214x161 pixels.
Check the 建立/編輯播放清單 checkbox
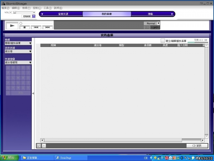click(x=163, y=41)
